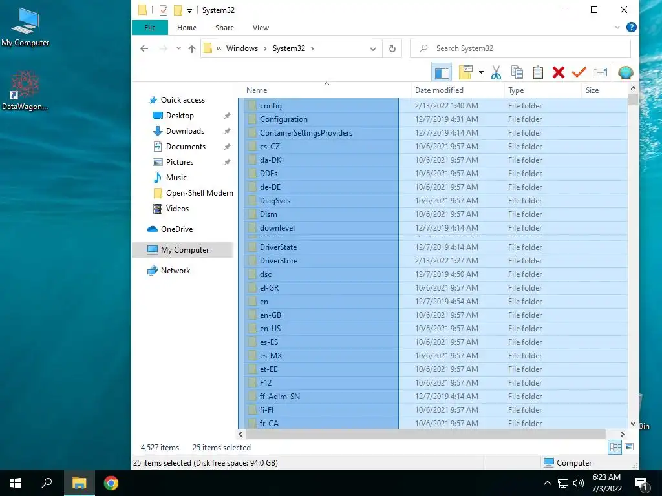Open Desktop in the navigation pane

click(180, 116)
